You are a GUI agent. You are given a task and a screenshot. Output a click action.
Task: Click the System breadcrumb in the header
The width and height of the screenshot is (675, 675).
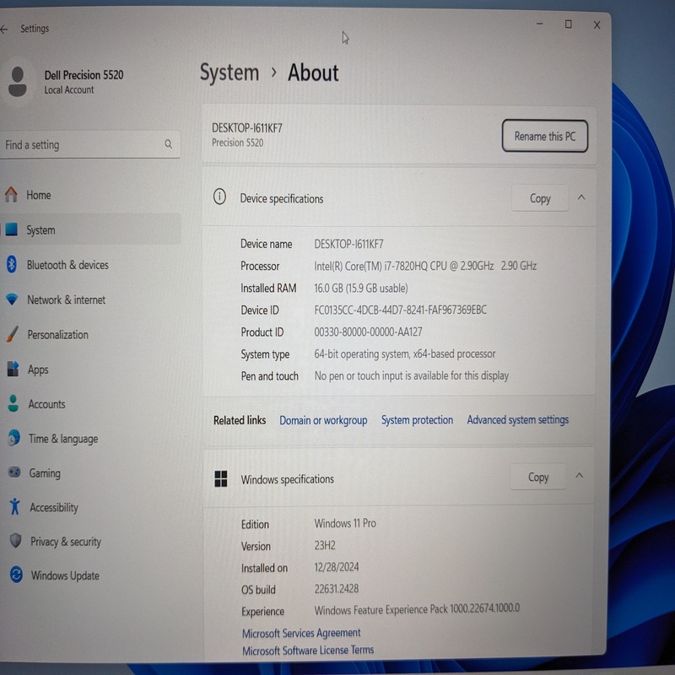coord(229,73)
